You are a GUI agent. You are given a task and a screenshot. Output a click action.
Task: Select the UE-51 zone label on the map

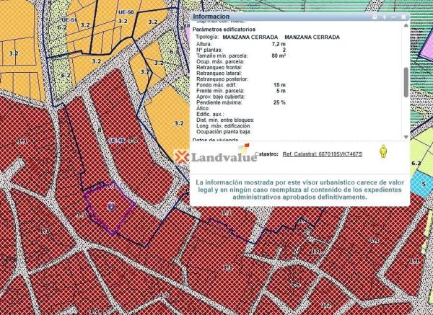click(70, 21)
